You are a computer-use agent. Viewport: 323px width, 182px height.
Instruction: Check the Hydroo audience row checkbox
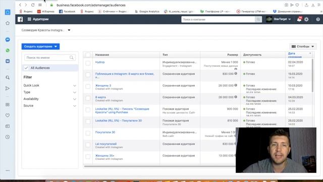tap(88, 63)
